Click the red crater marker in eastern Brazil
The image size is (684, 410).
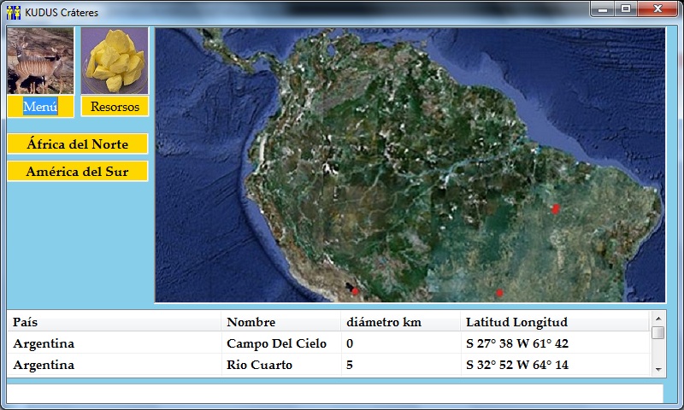point(556,208)
